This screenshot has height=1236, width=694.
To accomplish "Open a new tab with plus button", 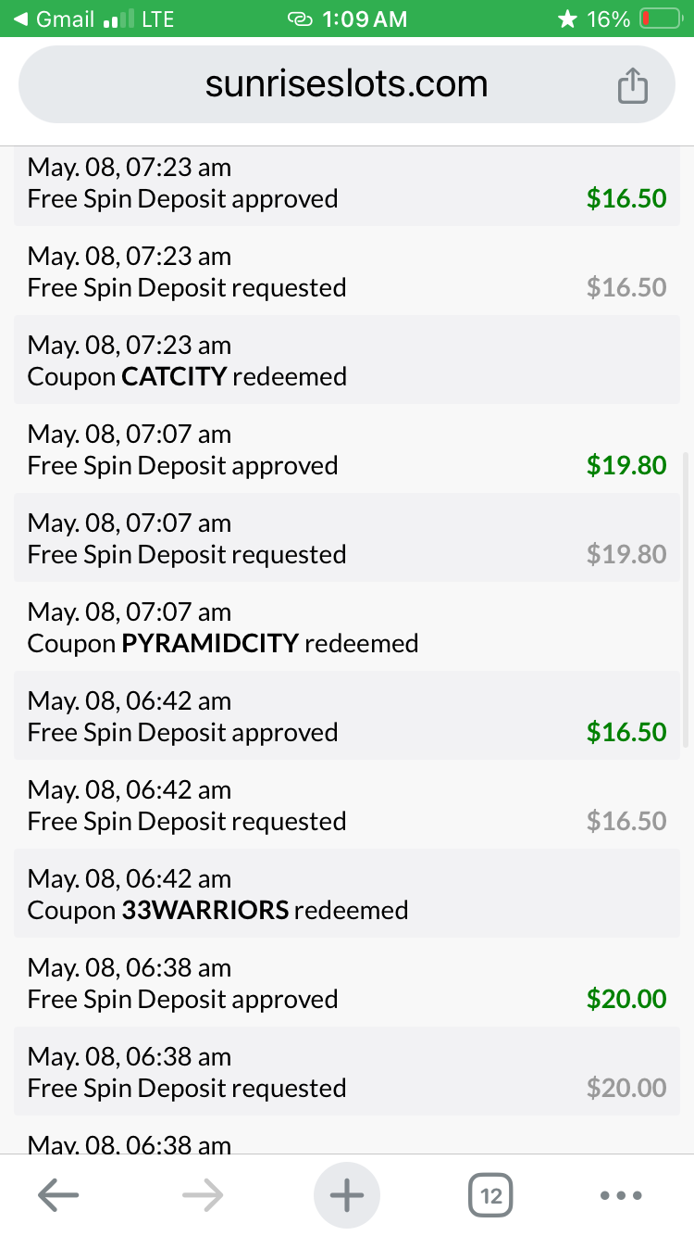I will (347, 1195).
